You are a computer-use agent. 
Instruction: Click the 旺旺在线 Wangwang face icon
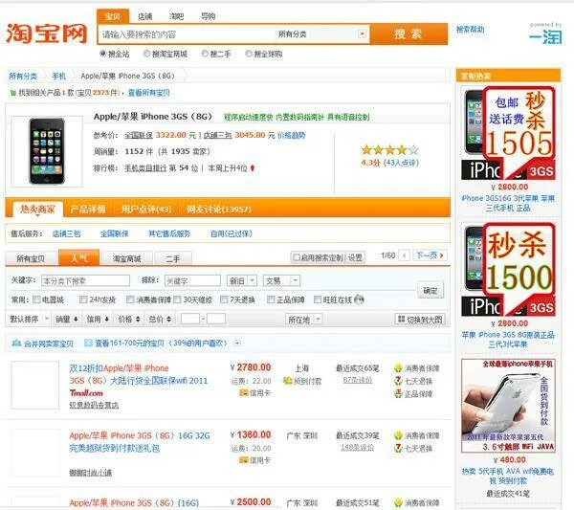pos(359,299)
